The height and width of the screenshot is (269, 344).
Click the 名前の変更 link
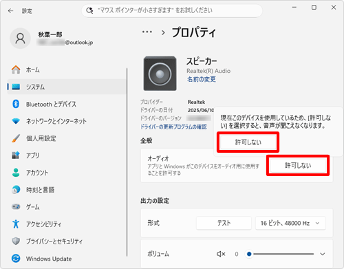pyautogui.click(x=202, y=79)
